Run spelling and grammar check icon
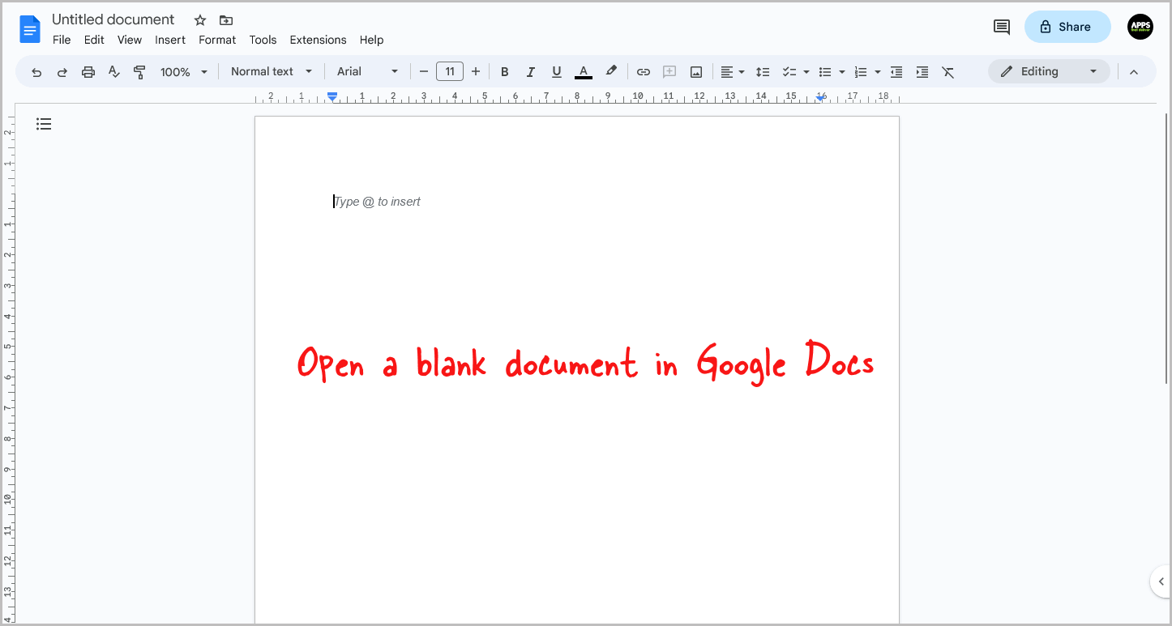Viewport: 1172px width, 626px height. 114,72
